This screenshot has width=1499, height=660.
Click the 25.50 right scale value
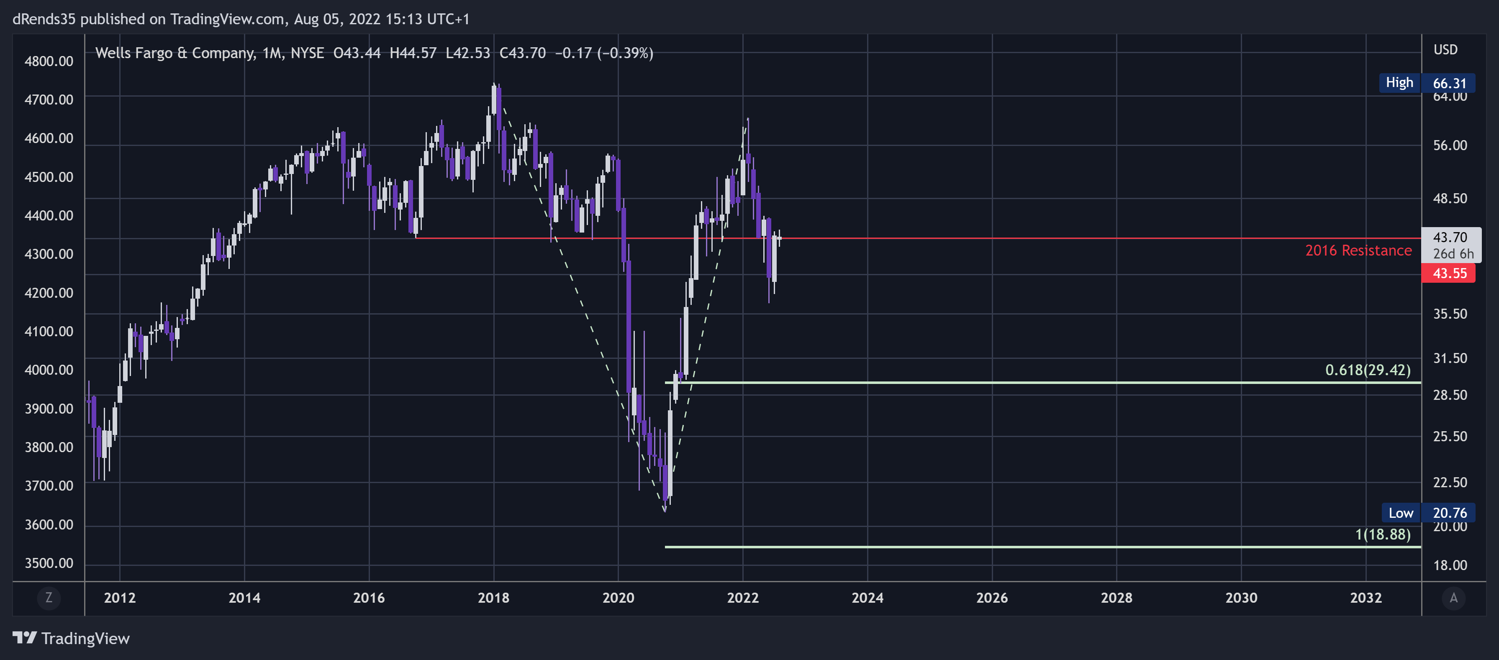[1450, 435]
